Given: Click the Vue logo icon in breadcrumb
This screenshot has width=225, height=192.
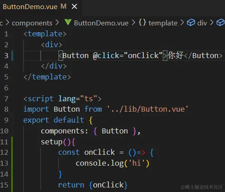Looking at the screenshot, I should tap(68, 22).
